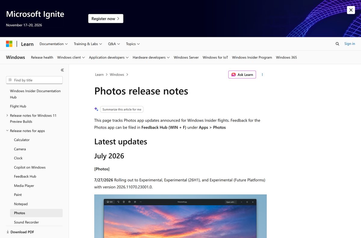Click the November 17–20, 2026 date text
Image resolution: width=361 pixels, height=238 pixels.
pyautogui.click(x=24, y=25)
